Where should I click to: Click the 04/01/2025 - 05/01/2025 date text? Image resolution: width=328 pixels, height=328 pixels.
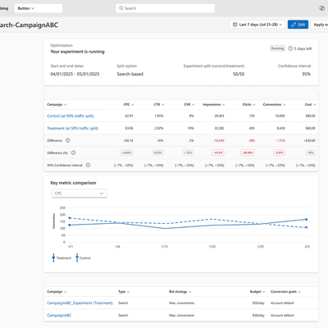coord(75,74)
